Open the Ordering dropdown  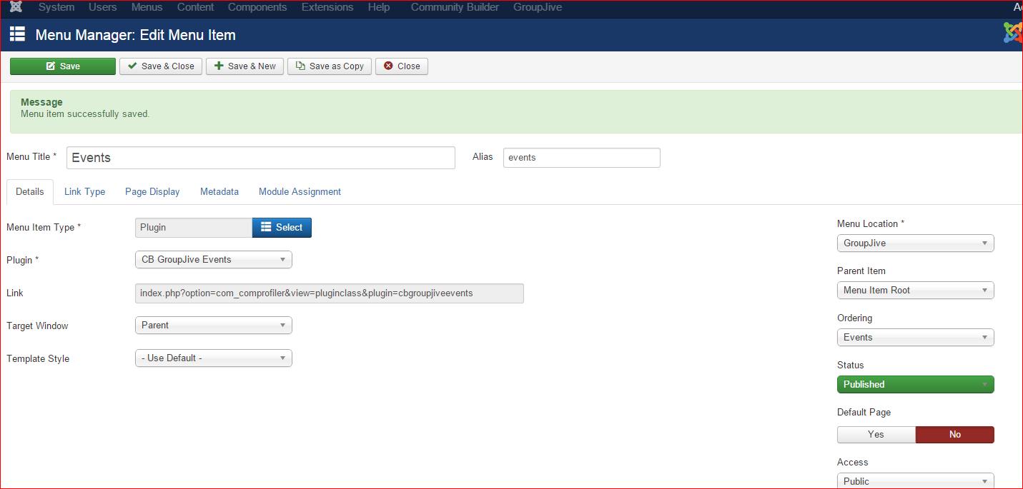[916, 338]
